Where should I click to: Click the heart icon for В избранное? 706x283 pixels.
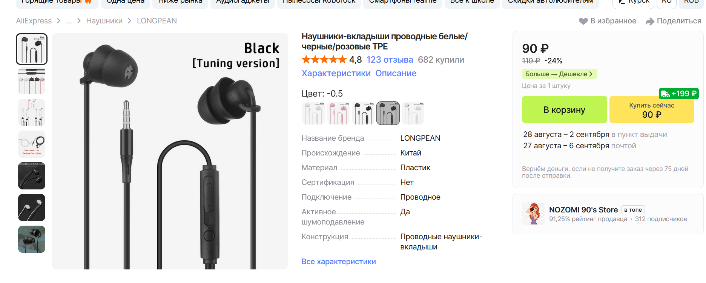(583, 21)
